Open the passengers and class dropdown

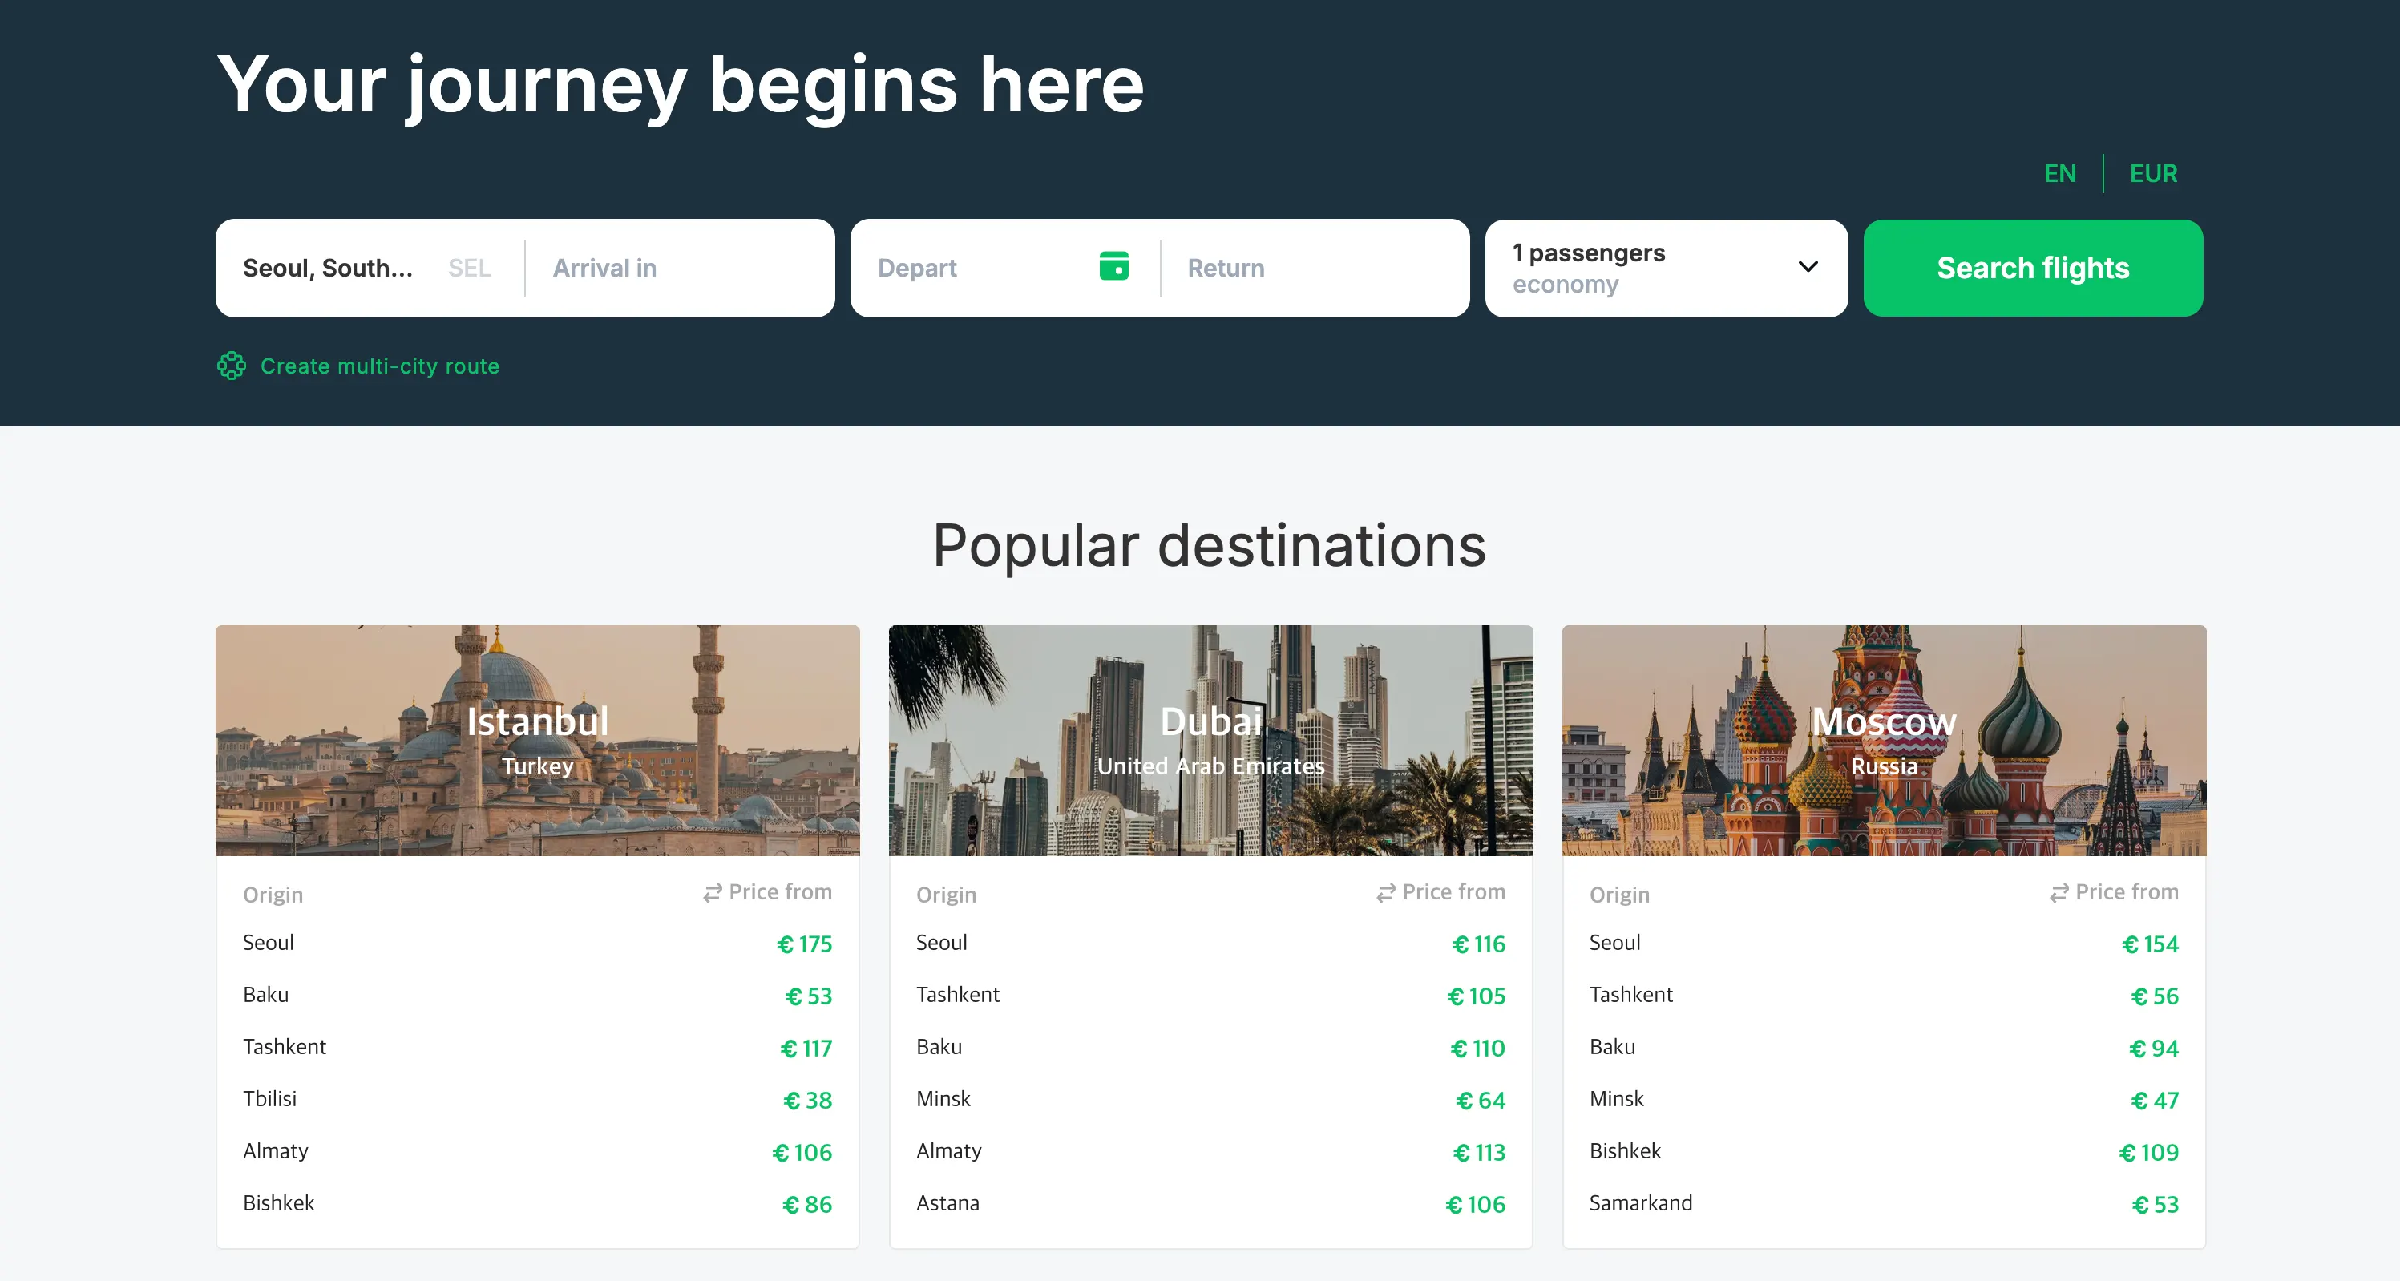tap(1667, 268)
